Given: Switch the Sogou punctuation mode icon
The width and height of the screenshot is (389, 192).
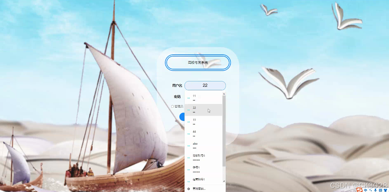Looking at the screenshot, I should [371, 190].
